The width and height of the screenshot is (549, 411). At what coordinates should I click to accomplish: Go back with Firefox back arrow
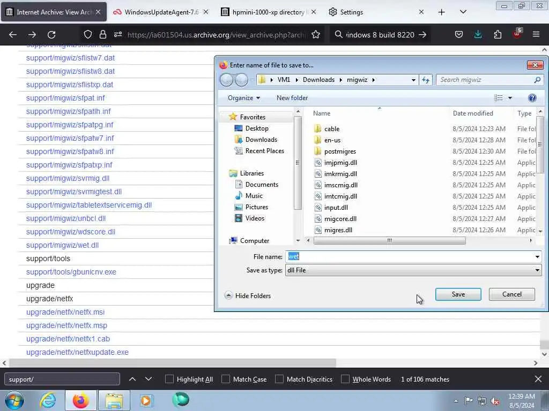pyautogui.click(x=13, y=35)
